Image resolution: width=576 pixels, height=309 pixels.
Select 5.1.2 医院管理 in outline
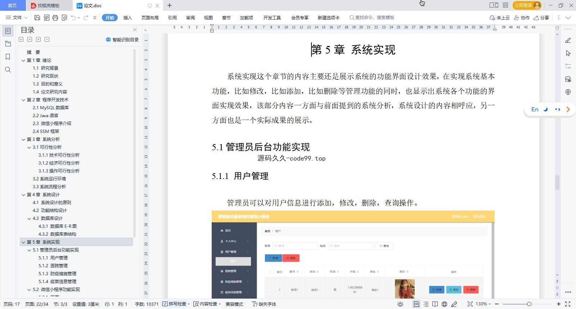coord(53,266)
